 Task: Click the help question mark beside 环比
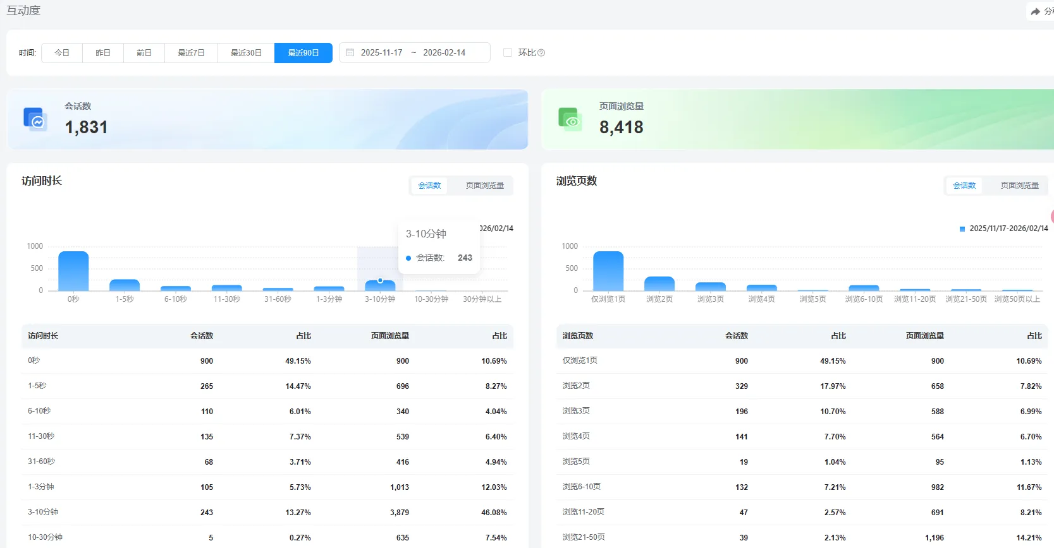coord(541,53)
